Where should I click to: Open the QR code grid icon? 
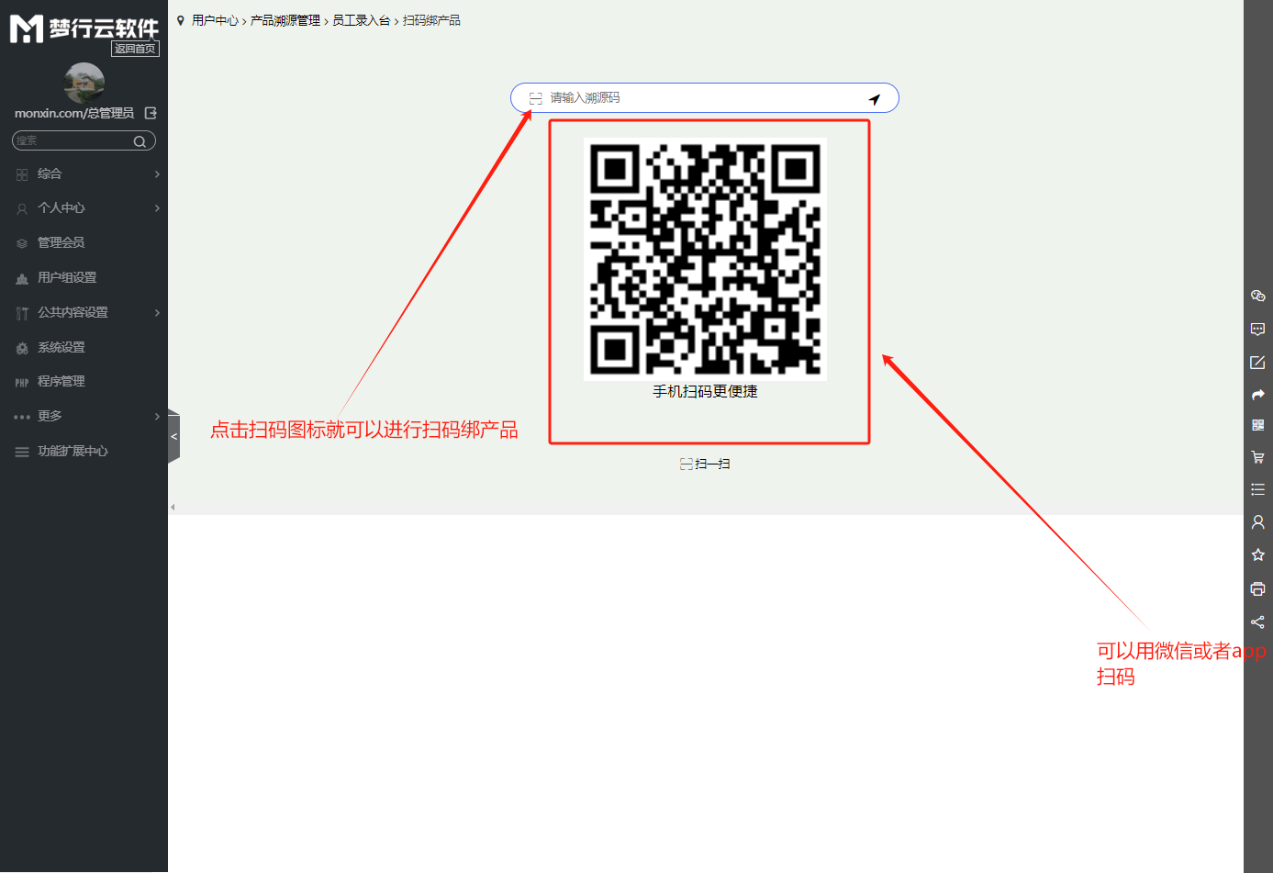tap(1257, 425)
